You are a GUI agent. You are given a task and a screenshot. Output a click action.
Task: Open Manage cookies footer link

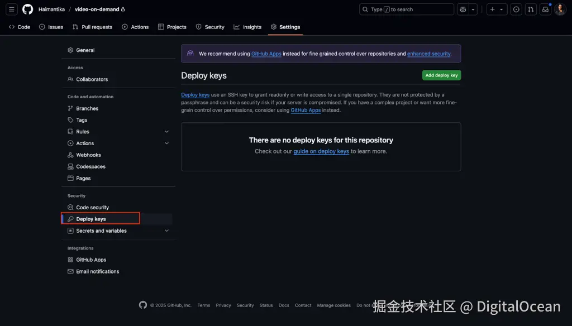coord(334,305)
